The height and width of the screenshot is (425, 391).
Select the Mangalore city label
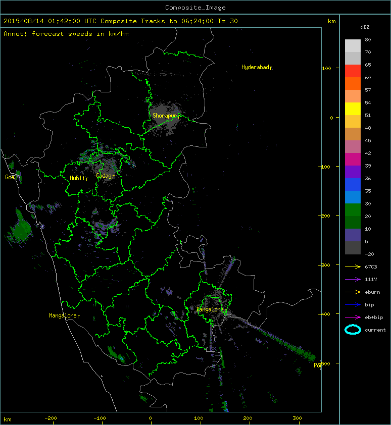click(64, 316)
